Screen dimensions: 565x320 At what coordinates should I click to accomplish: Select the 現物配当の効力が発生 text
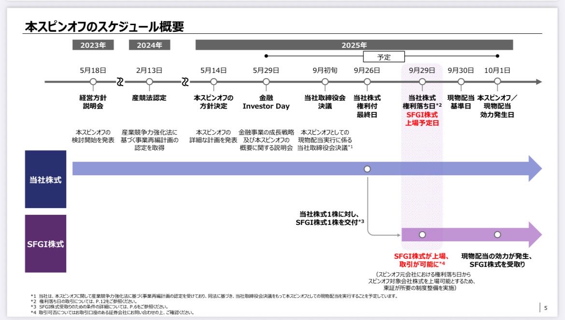(497, 260)
